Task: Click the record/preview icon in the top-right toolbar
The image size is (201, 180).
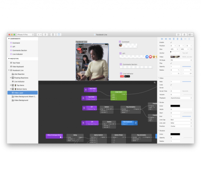Action: (x=178, y=35)
